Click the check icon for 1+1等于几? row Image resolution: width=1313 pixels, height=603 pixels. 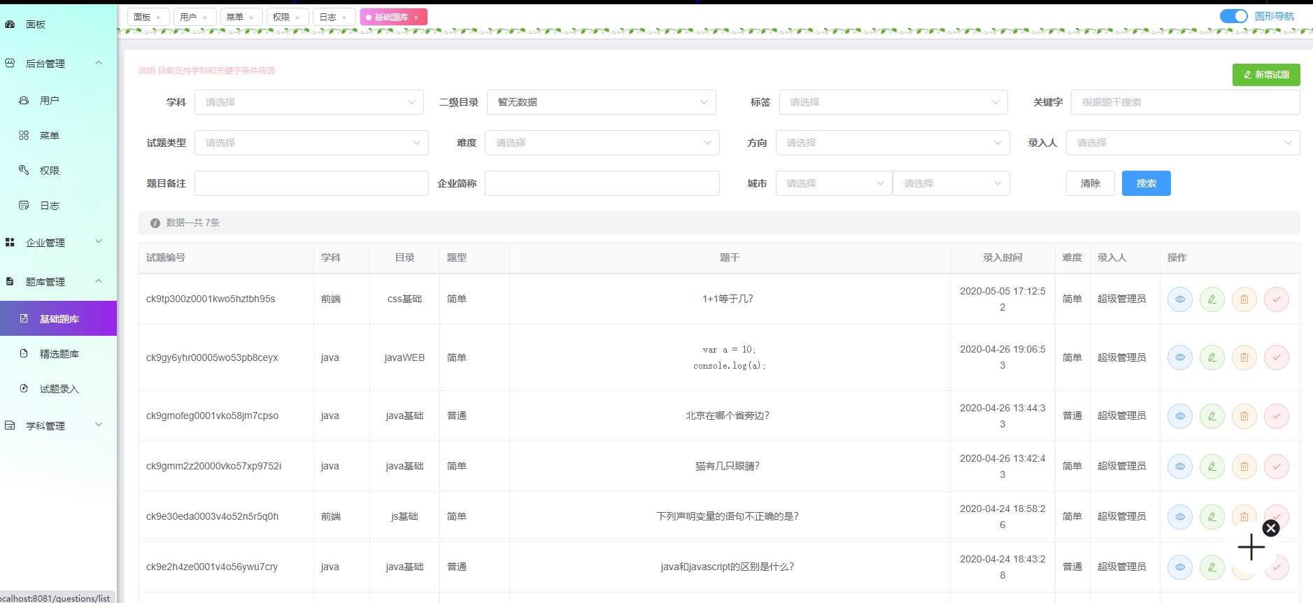point(1277,299)
